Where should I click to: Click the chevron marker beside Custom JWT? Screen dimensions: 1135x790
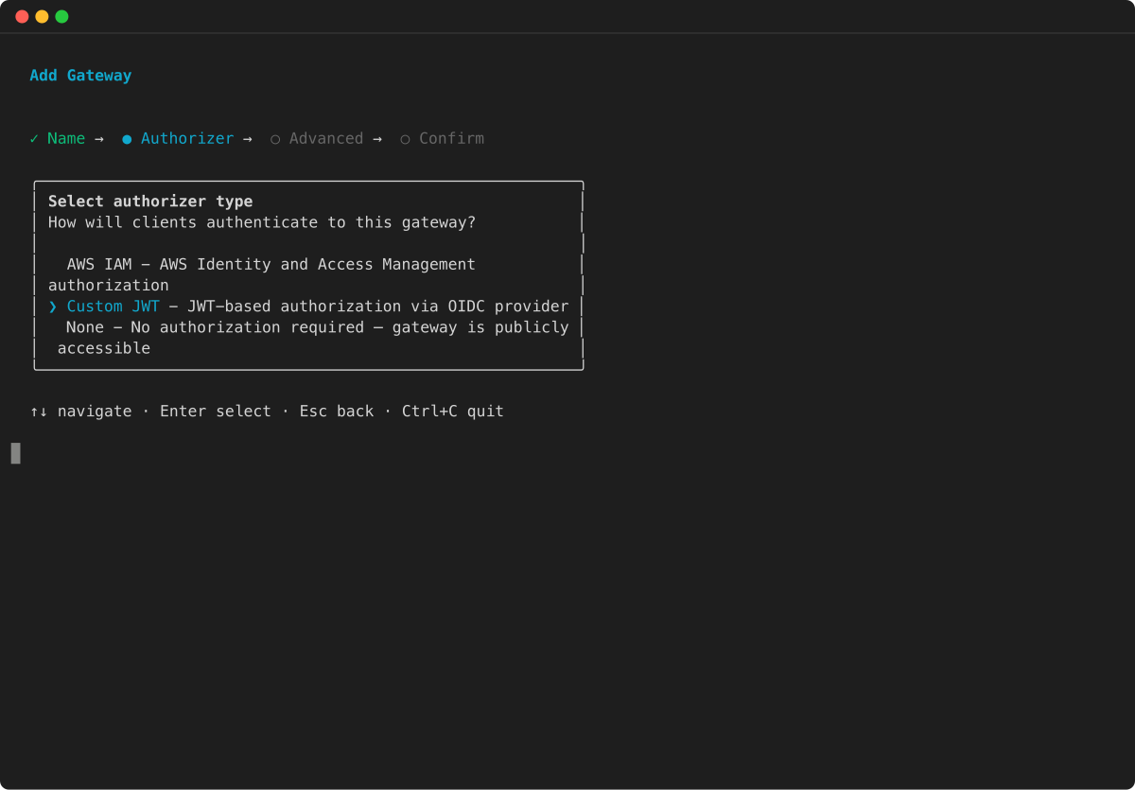coord(53,306)
